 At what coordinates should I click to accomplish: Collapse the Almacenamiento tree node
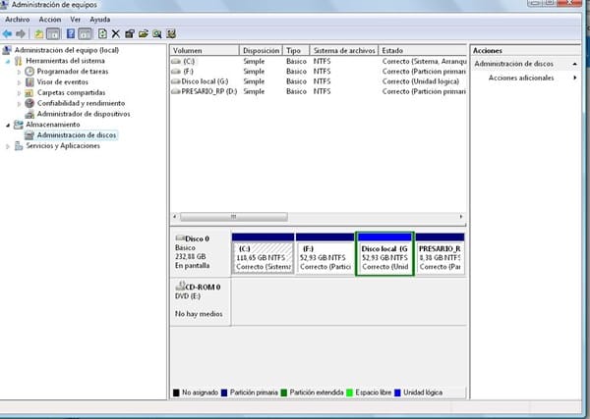coord(8,125)
